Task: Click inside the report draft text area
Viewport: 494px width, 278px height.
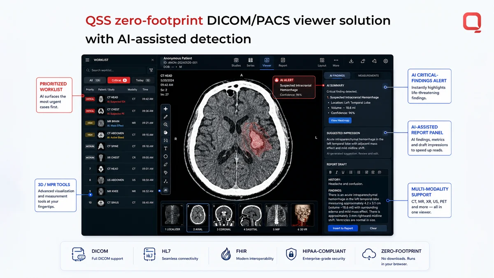Action: (357, 200)
